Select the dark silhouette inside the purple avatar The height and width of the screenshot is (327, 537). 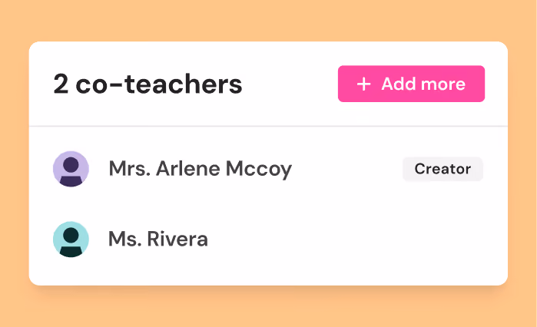click(x=71, y=172)
